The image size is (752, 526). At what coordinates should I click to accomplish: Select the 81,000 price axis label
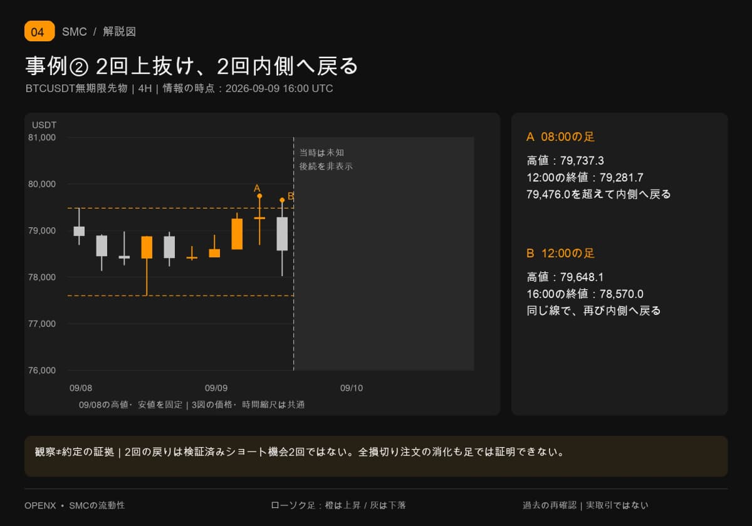[43, 137]
